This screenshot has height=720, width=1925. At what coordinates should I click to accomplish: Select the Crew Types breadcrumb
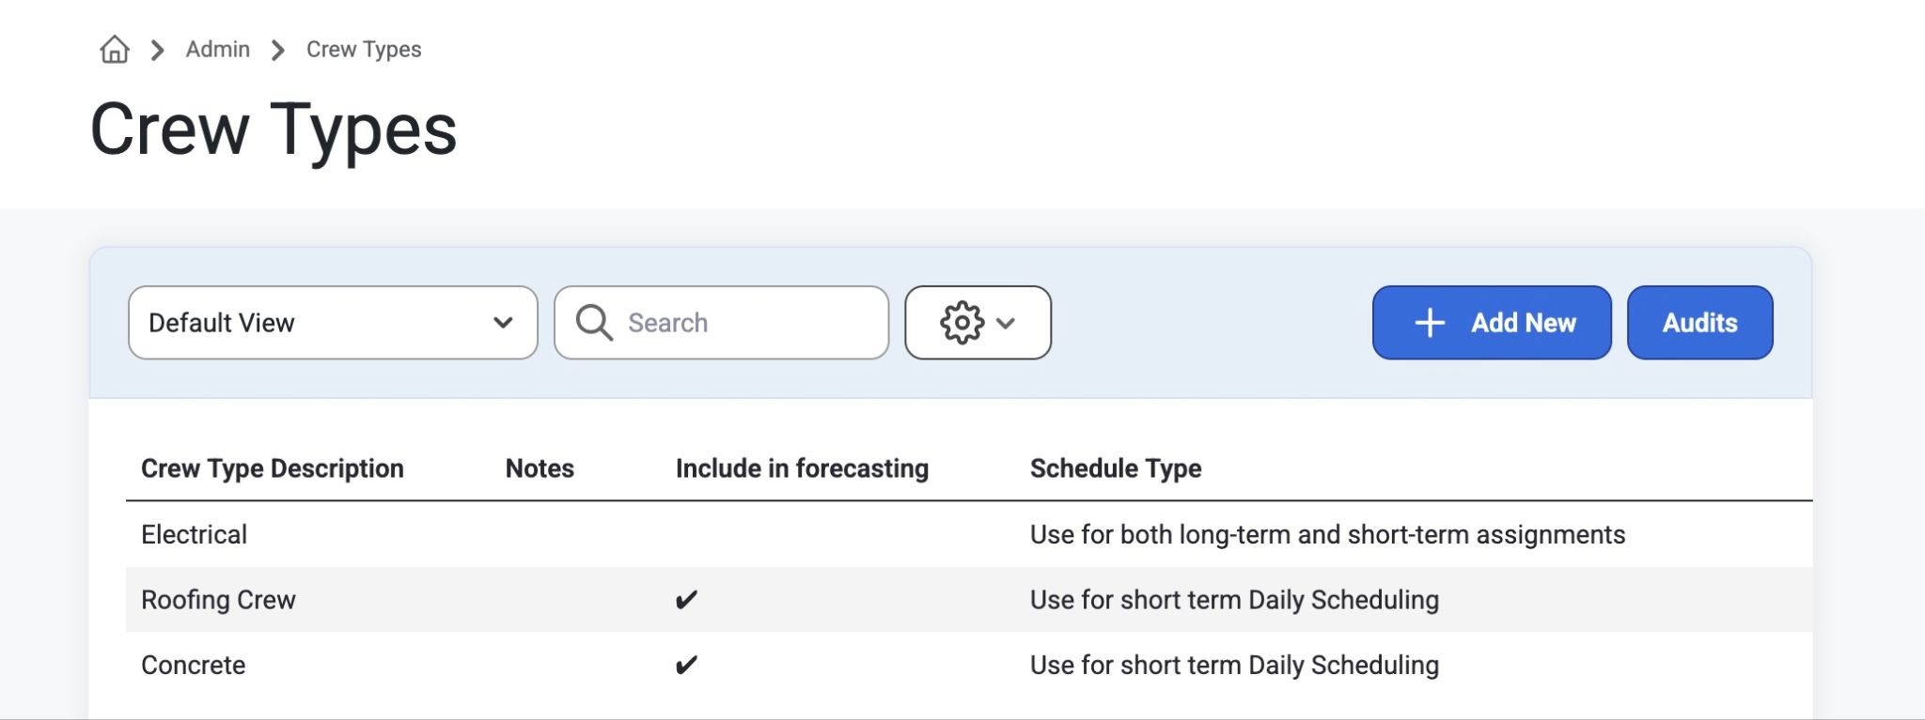[364, 49]
